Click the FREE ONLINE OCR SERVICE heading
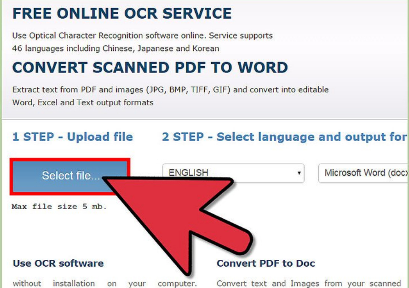The width and height of the screenshot is (409, 288). coord(122,13)
